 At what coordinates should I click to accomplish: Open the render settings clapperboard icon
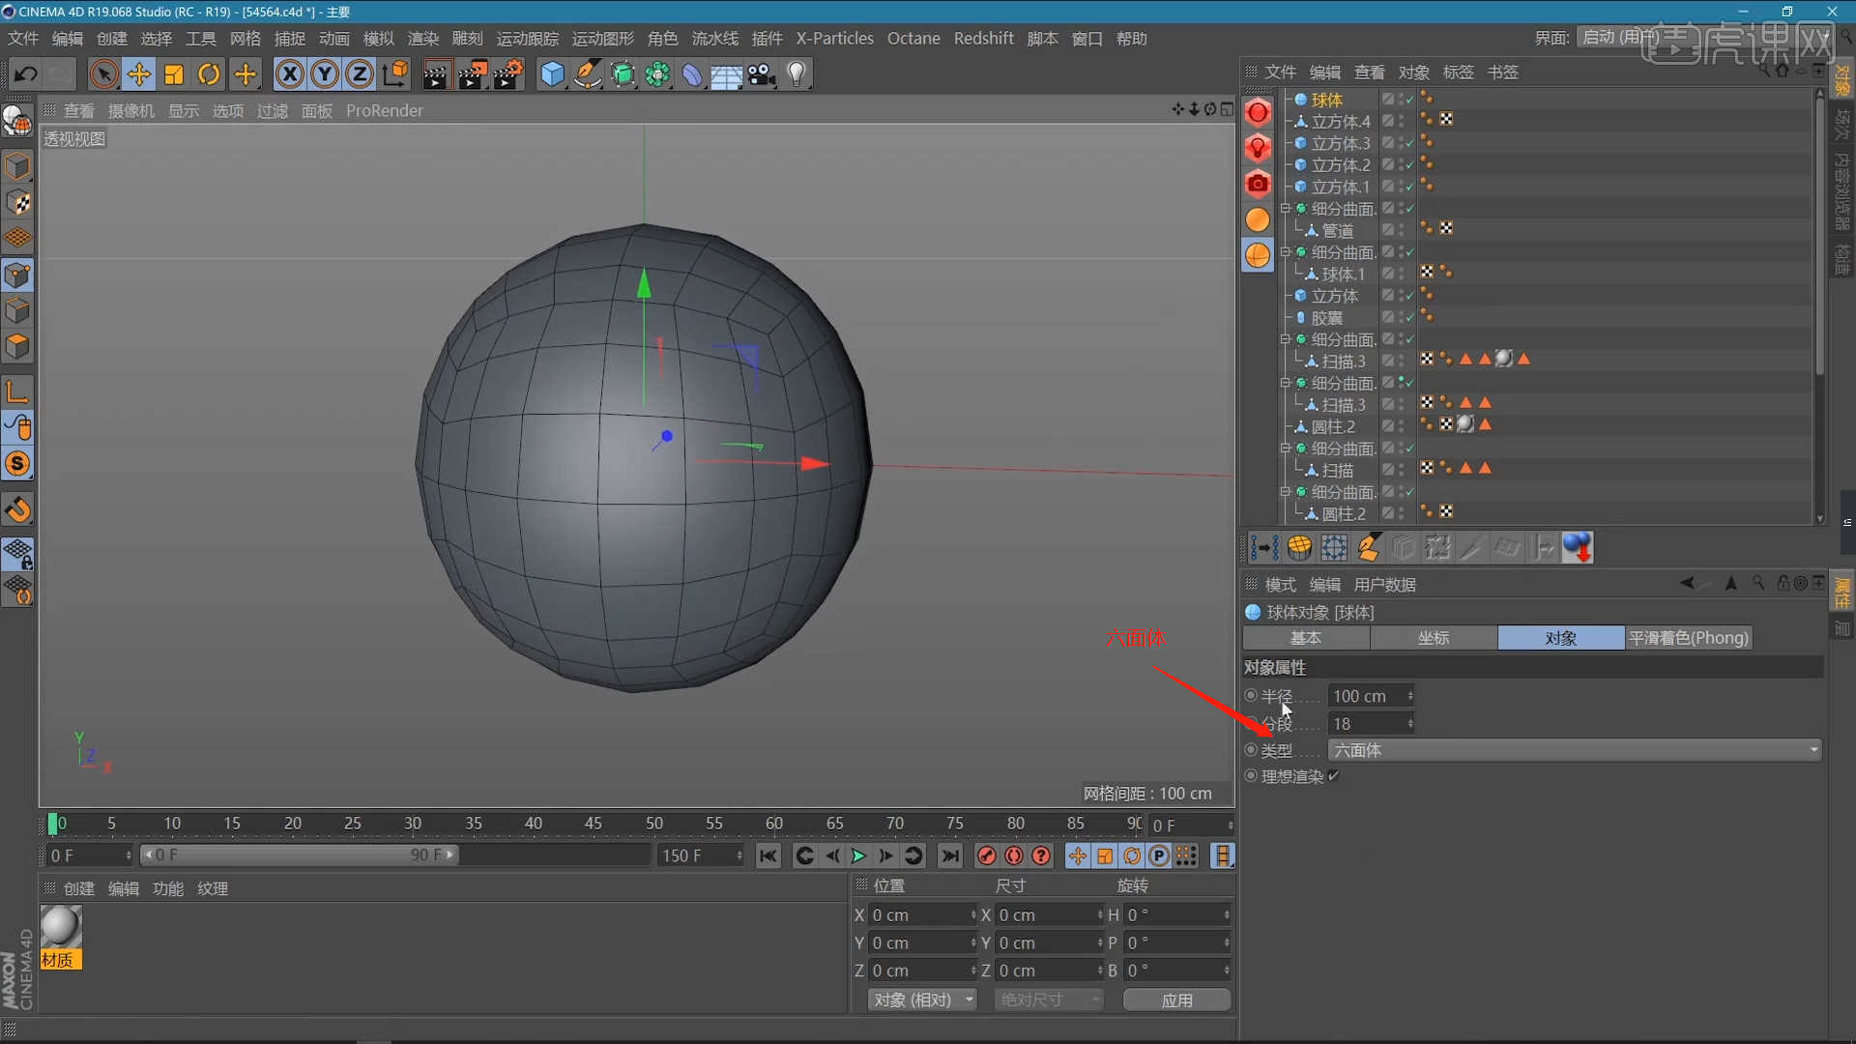pyautogui.click(x=507, y=74)
